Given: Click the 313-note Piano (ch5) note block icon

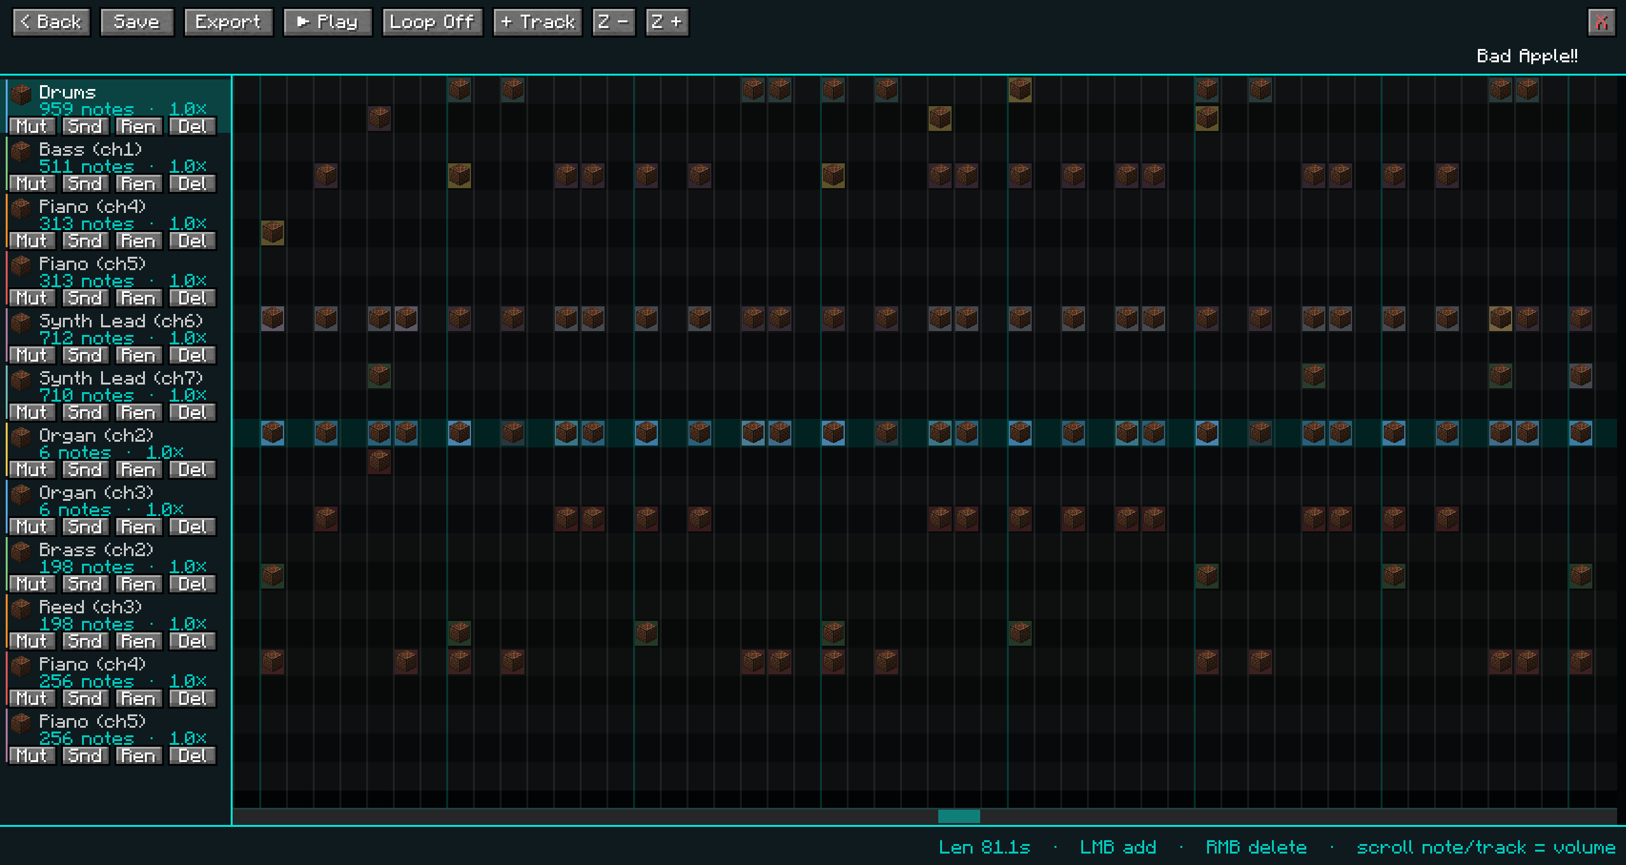Looking at the screenshot, I should click(x=22, y=266).
